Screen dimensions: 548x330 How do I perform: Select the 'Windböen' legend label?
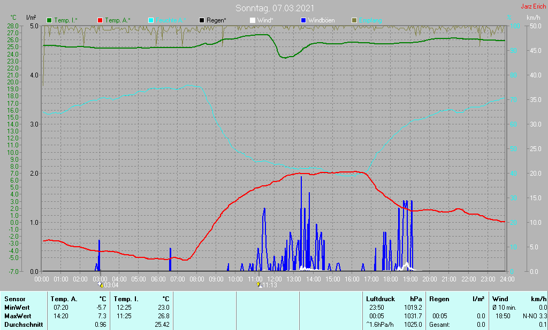coord(321,20)
